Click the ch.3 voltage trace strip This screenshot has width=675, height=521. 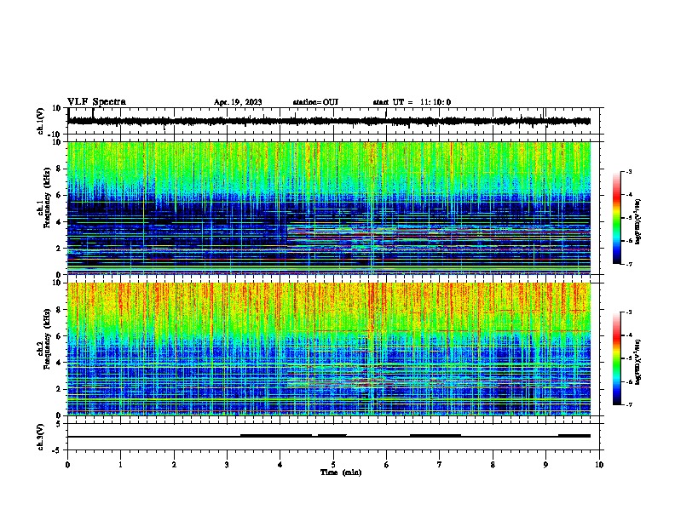pos(329,437)
